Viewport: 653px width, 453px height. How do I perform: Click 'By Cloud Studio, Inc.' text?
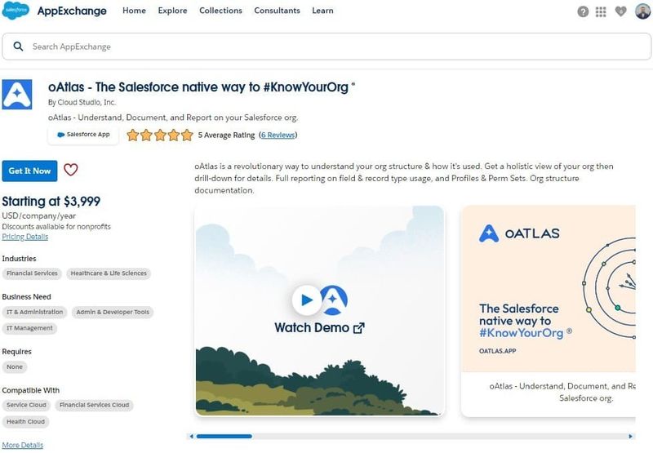coord(82,102)
